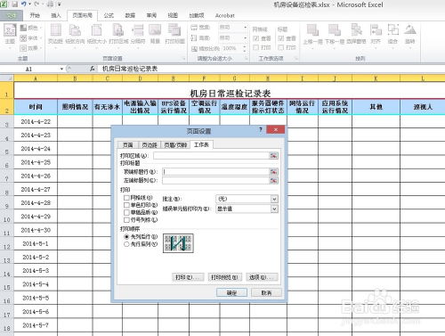This screenshot has height=336, width=445.
Task: Switch to Header/Footer (页眉/页脚) dialog tab
Action: click(x=175, y=145)
